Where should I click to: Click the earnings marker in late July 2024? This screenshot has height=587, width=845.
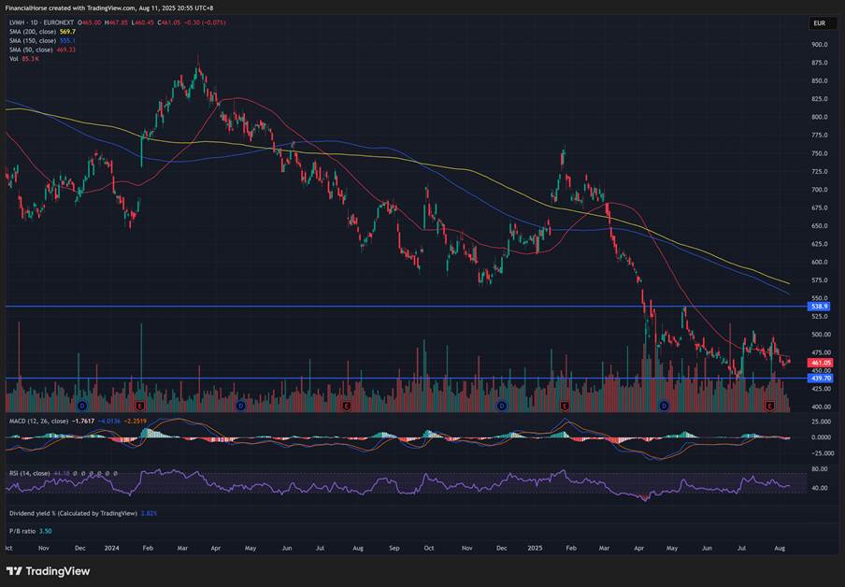347,406
